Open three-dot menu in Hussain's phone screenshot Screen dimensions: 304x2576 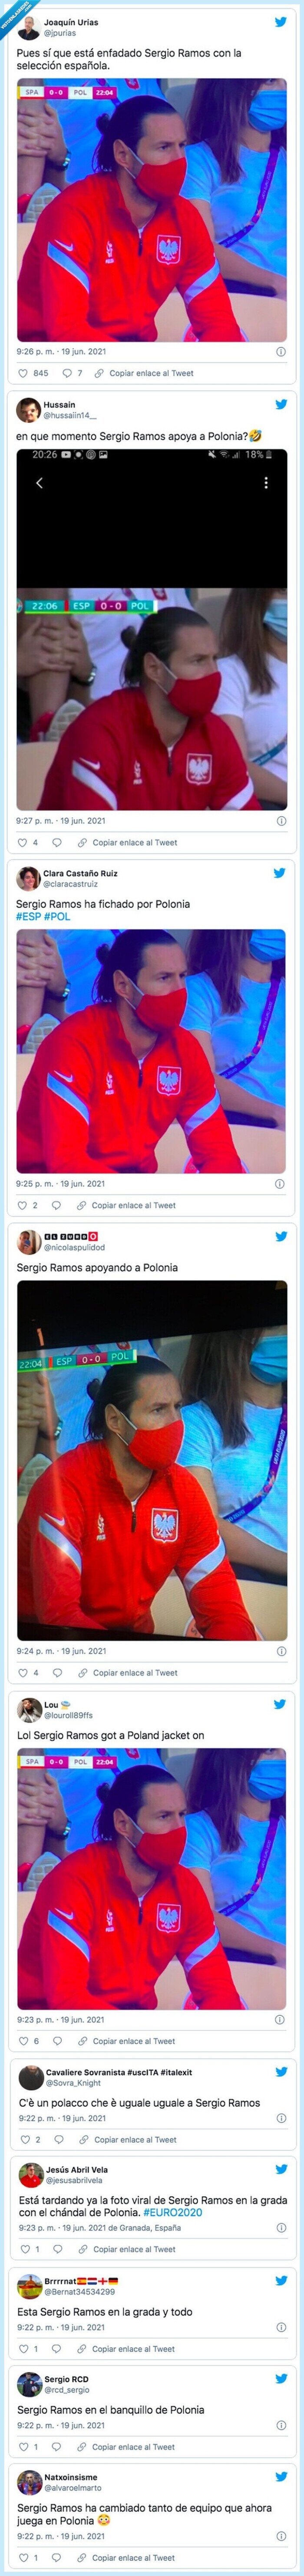tap(265, 483)
